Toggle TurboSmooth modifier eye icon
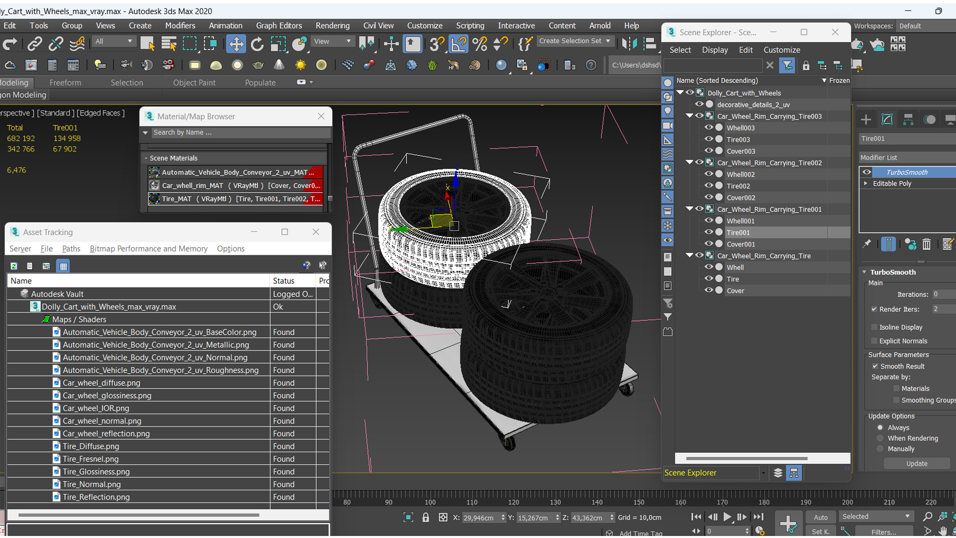956x538 pixels. tap(867, 172)
